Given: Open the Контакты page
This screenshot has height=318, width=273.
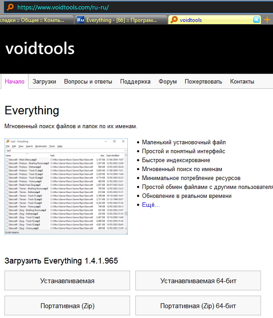Looking at the screenshot, I should click(x=242, y=82).
